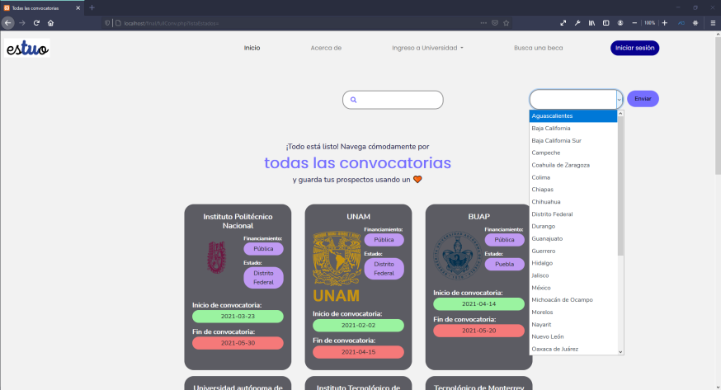This screenshot has width=721, height=390.
Task: Click the Puebla state badge on BUAP
Action: 504,264
